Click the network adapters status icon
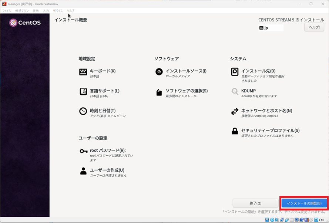This screenshot has height=223, width=329. coord(282,220)
